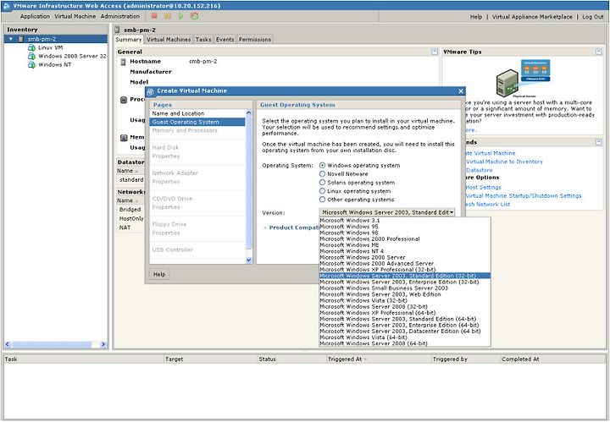Viewport: 610px width, 422px height.
Task: Select the Bridged network row
Action: pyautogui.click(x=130, y=209)
